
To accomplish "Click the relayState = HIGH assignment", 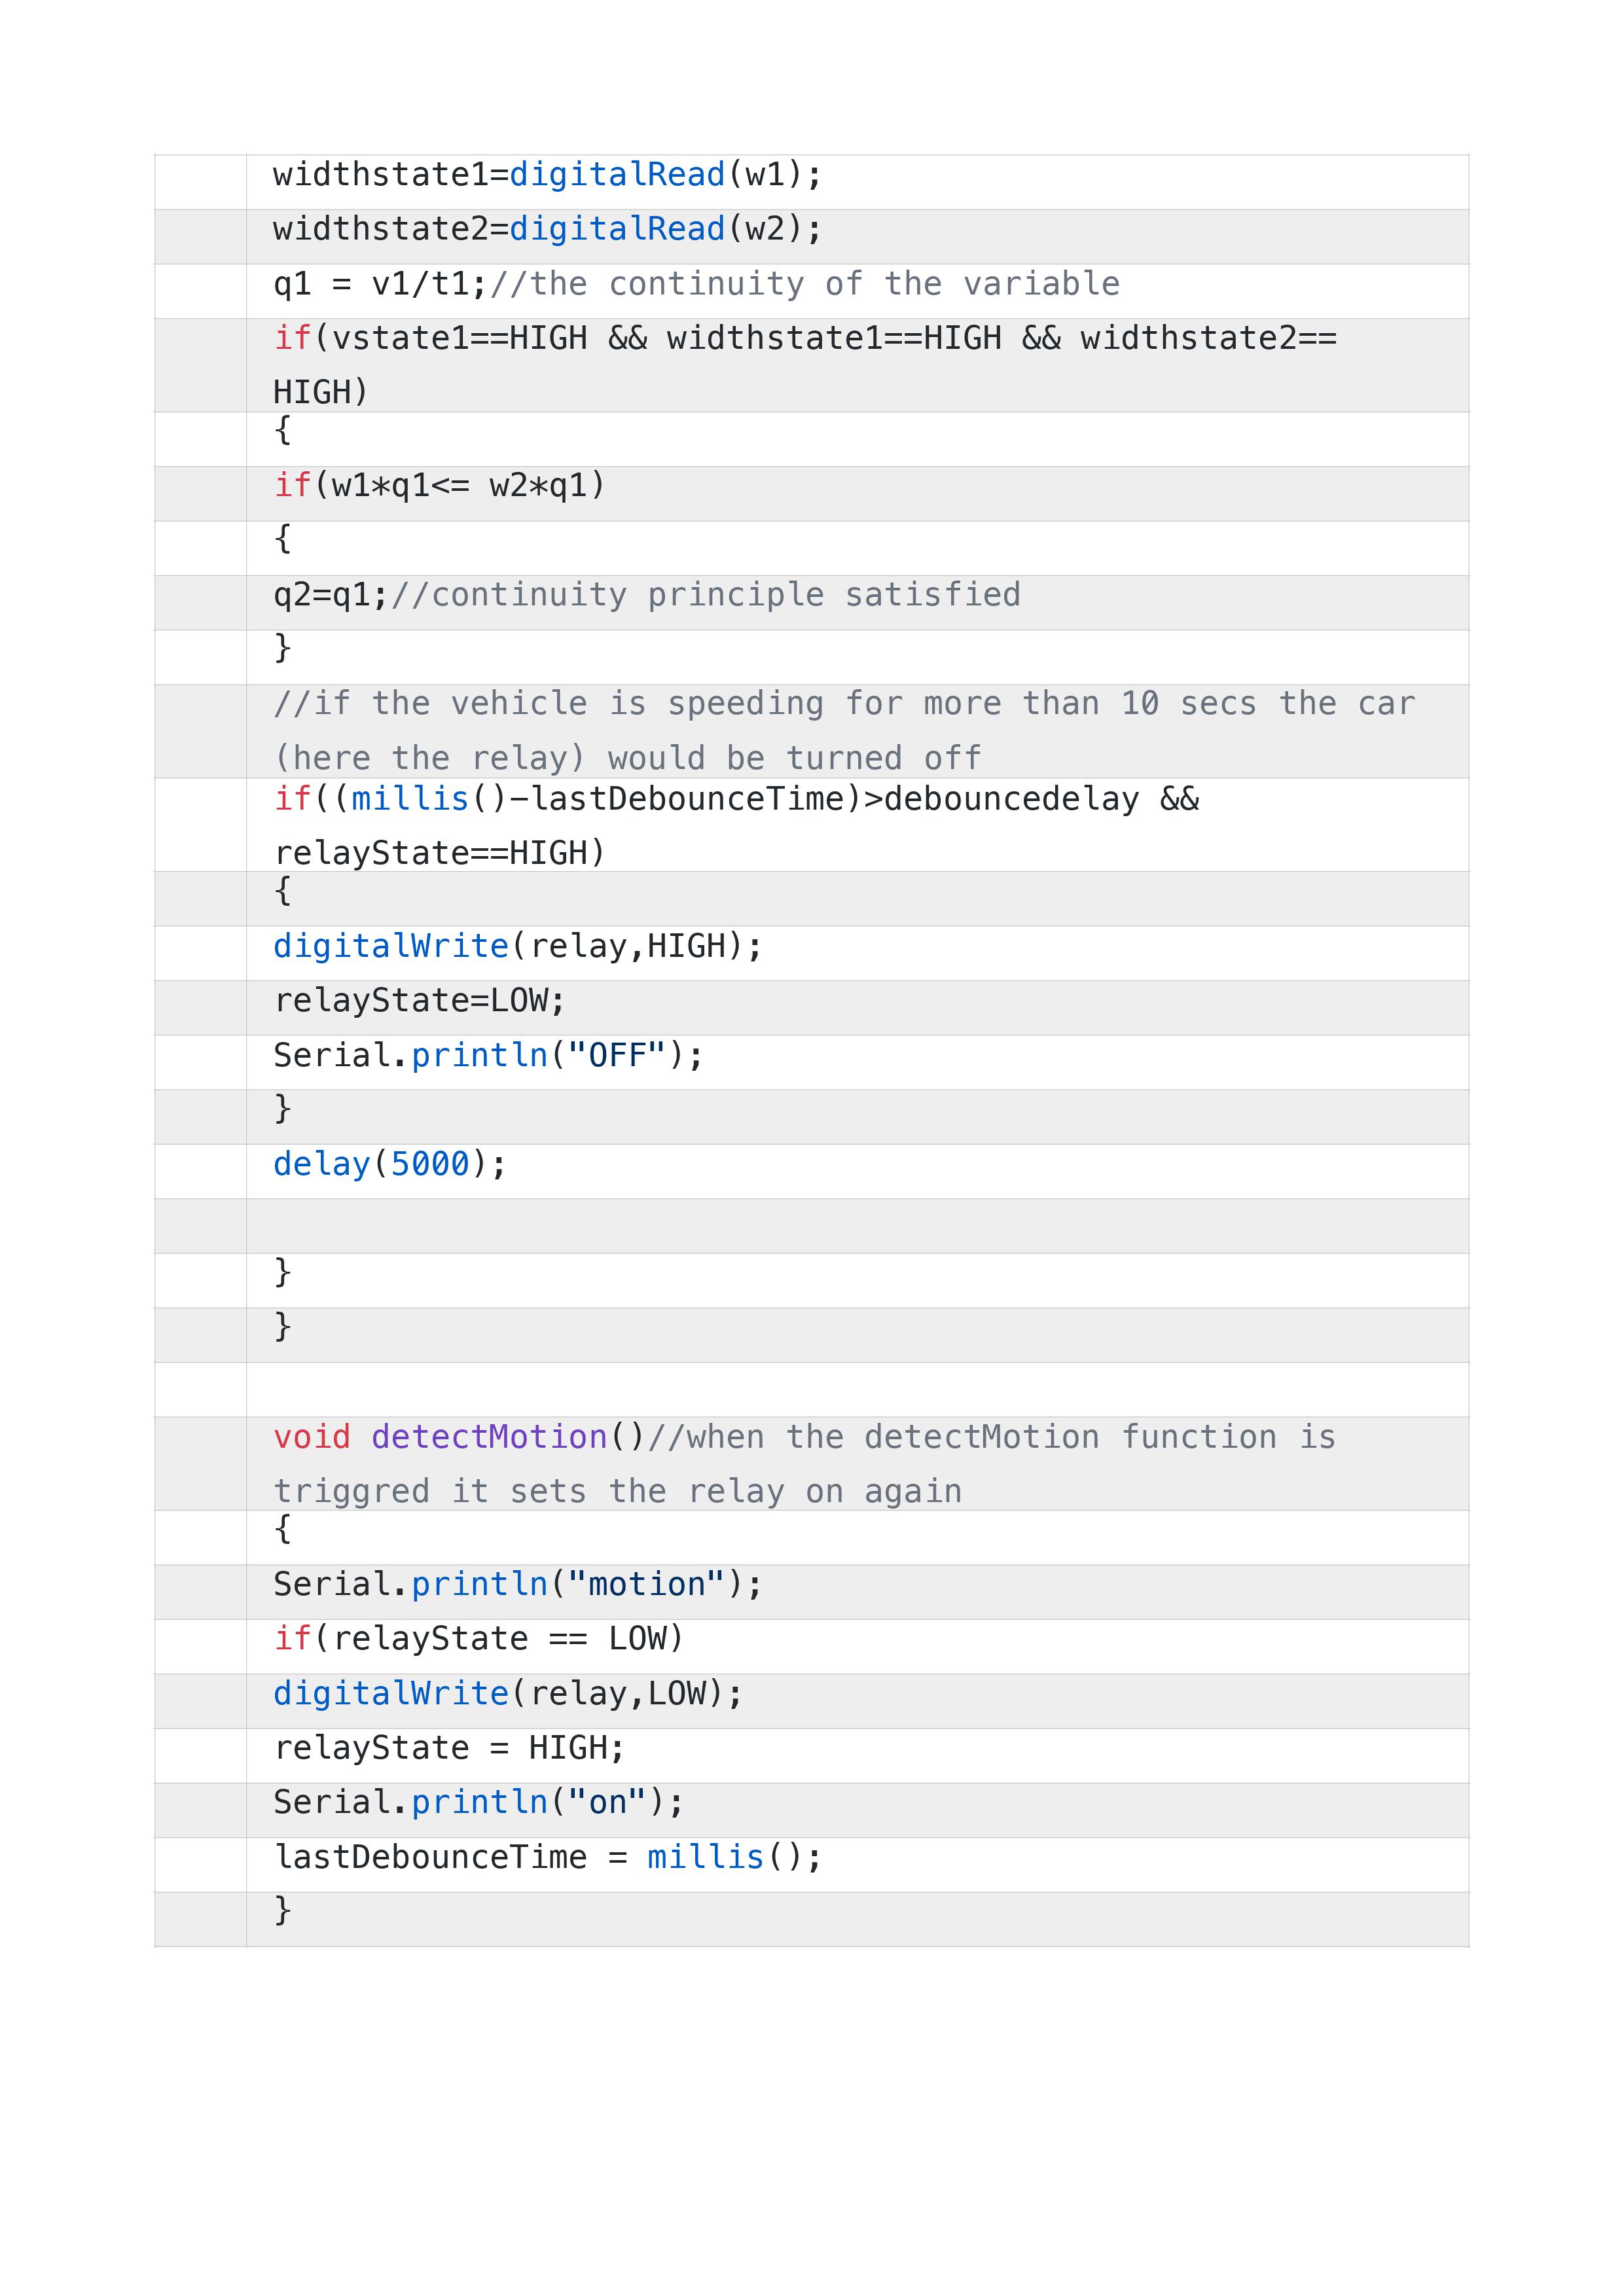I will (449, 1748).
